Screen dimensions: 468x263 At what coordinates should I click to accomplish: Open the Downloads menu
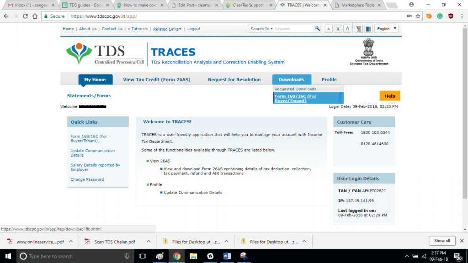pyautogui.click(x=291, y=79)
